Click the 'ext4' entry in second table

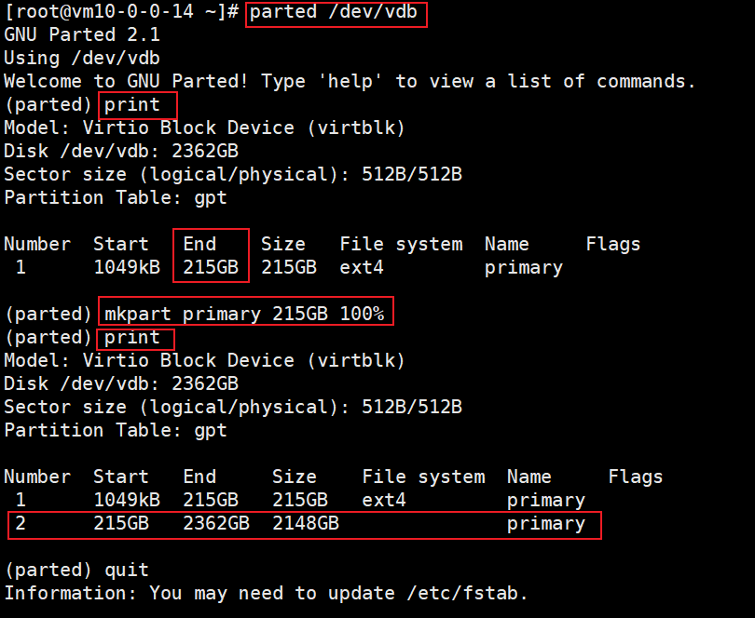[384, 500]
